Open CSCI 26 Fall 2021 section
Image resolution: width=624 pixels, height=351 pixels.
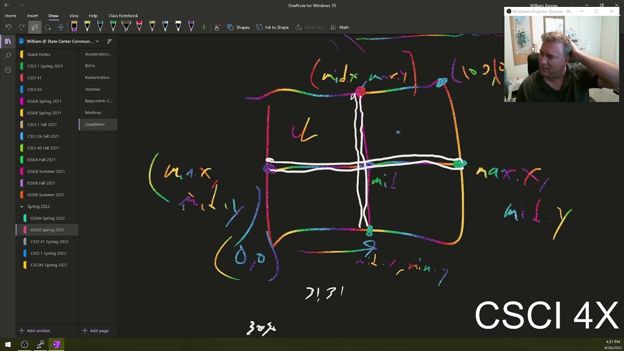pyautogui.click(x=47, y=136)
